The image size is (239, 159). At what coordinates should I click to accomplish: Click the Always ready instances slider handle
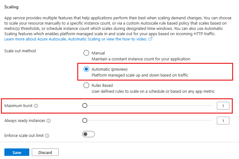[85, 120]
